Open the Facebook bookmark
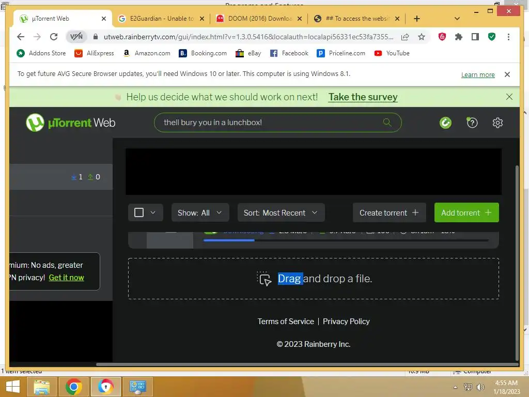Viewport: 529px width, 397px height. click(289, 53)
